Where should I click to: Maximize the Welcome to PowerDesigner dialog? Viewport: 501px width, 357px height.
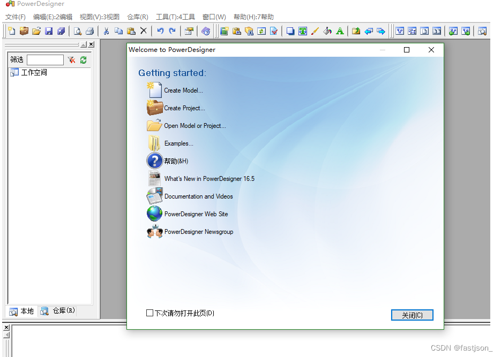coord(407,50)
